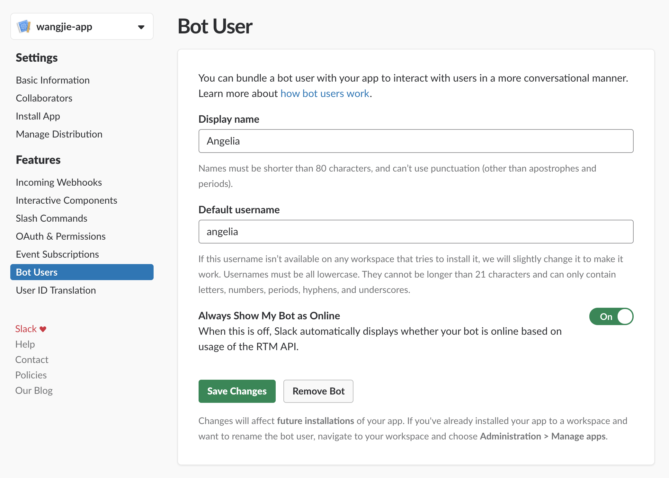Visit Our Blog link
The width and height of the screenshot is (669, 478).
click(x=34, y=390)
